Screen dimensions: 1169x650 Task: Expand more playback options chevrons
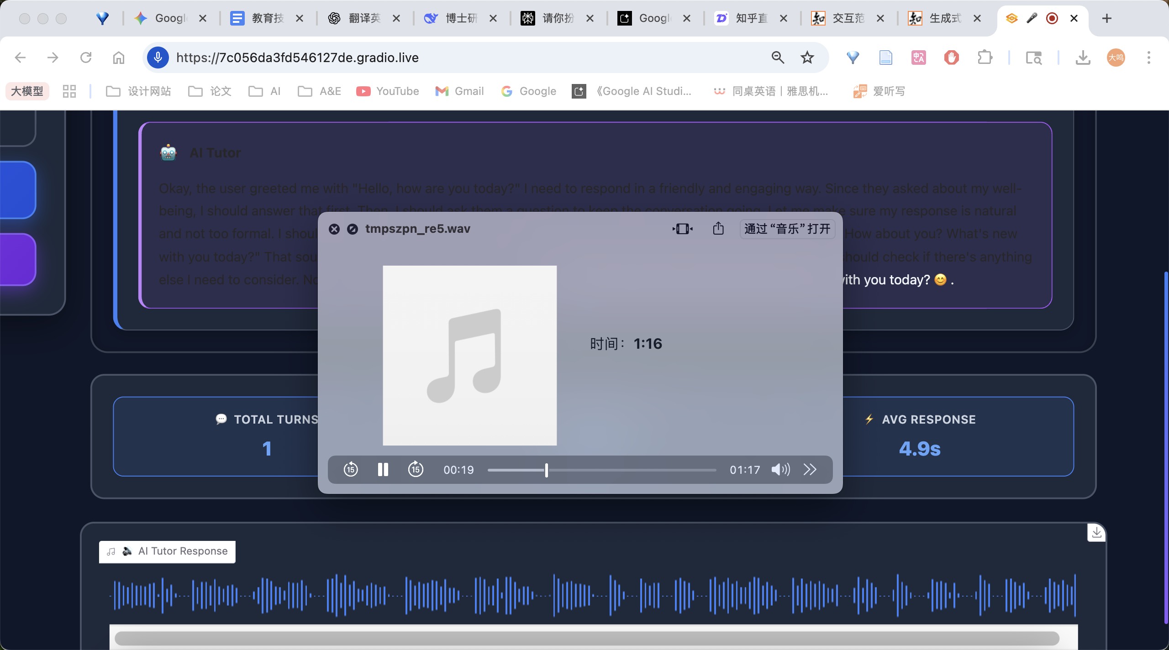(810, 469)
